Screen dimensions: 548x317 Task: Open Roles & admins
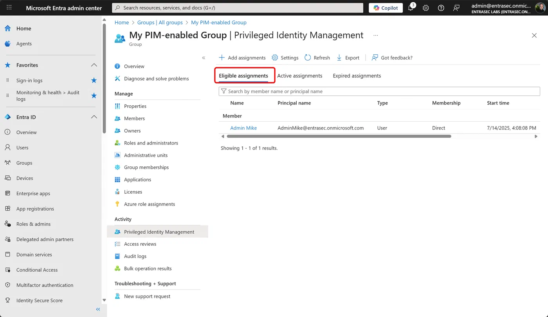pyautogui.click(x=33, y=224)
